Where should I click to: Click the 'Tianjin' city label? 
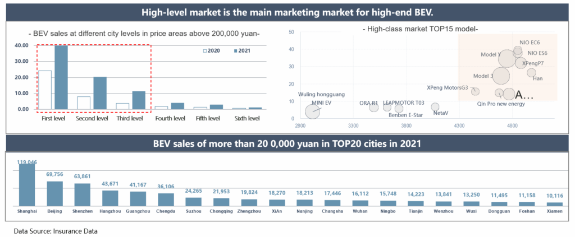point(416,211)
